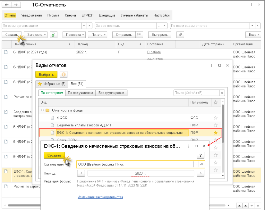
Task: Jump to list top with the bar-arrow icon
Action: (x=239, y=205)
